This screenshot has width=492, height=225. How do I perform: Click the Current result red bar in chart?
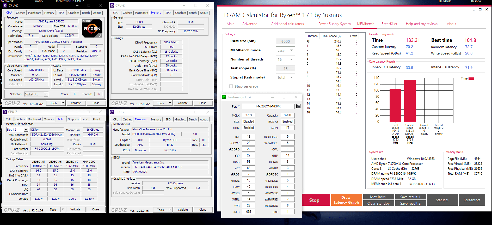point(410,101)
